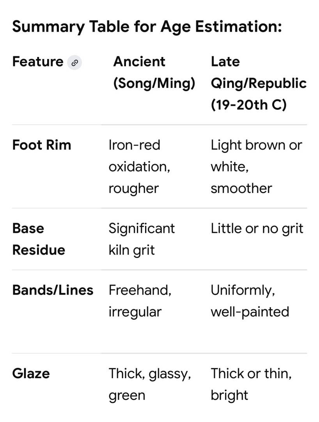Click the Base Residue row label
319x422 pixels.
pos(39,239)
